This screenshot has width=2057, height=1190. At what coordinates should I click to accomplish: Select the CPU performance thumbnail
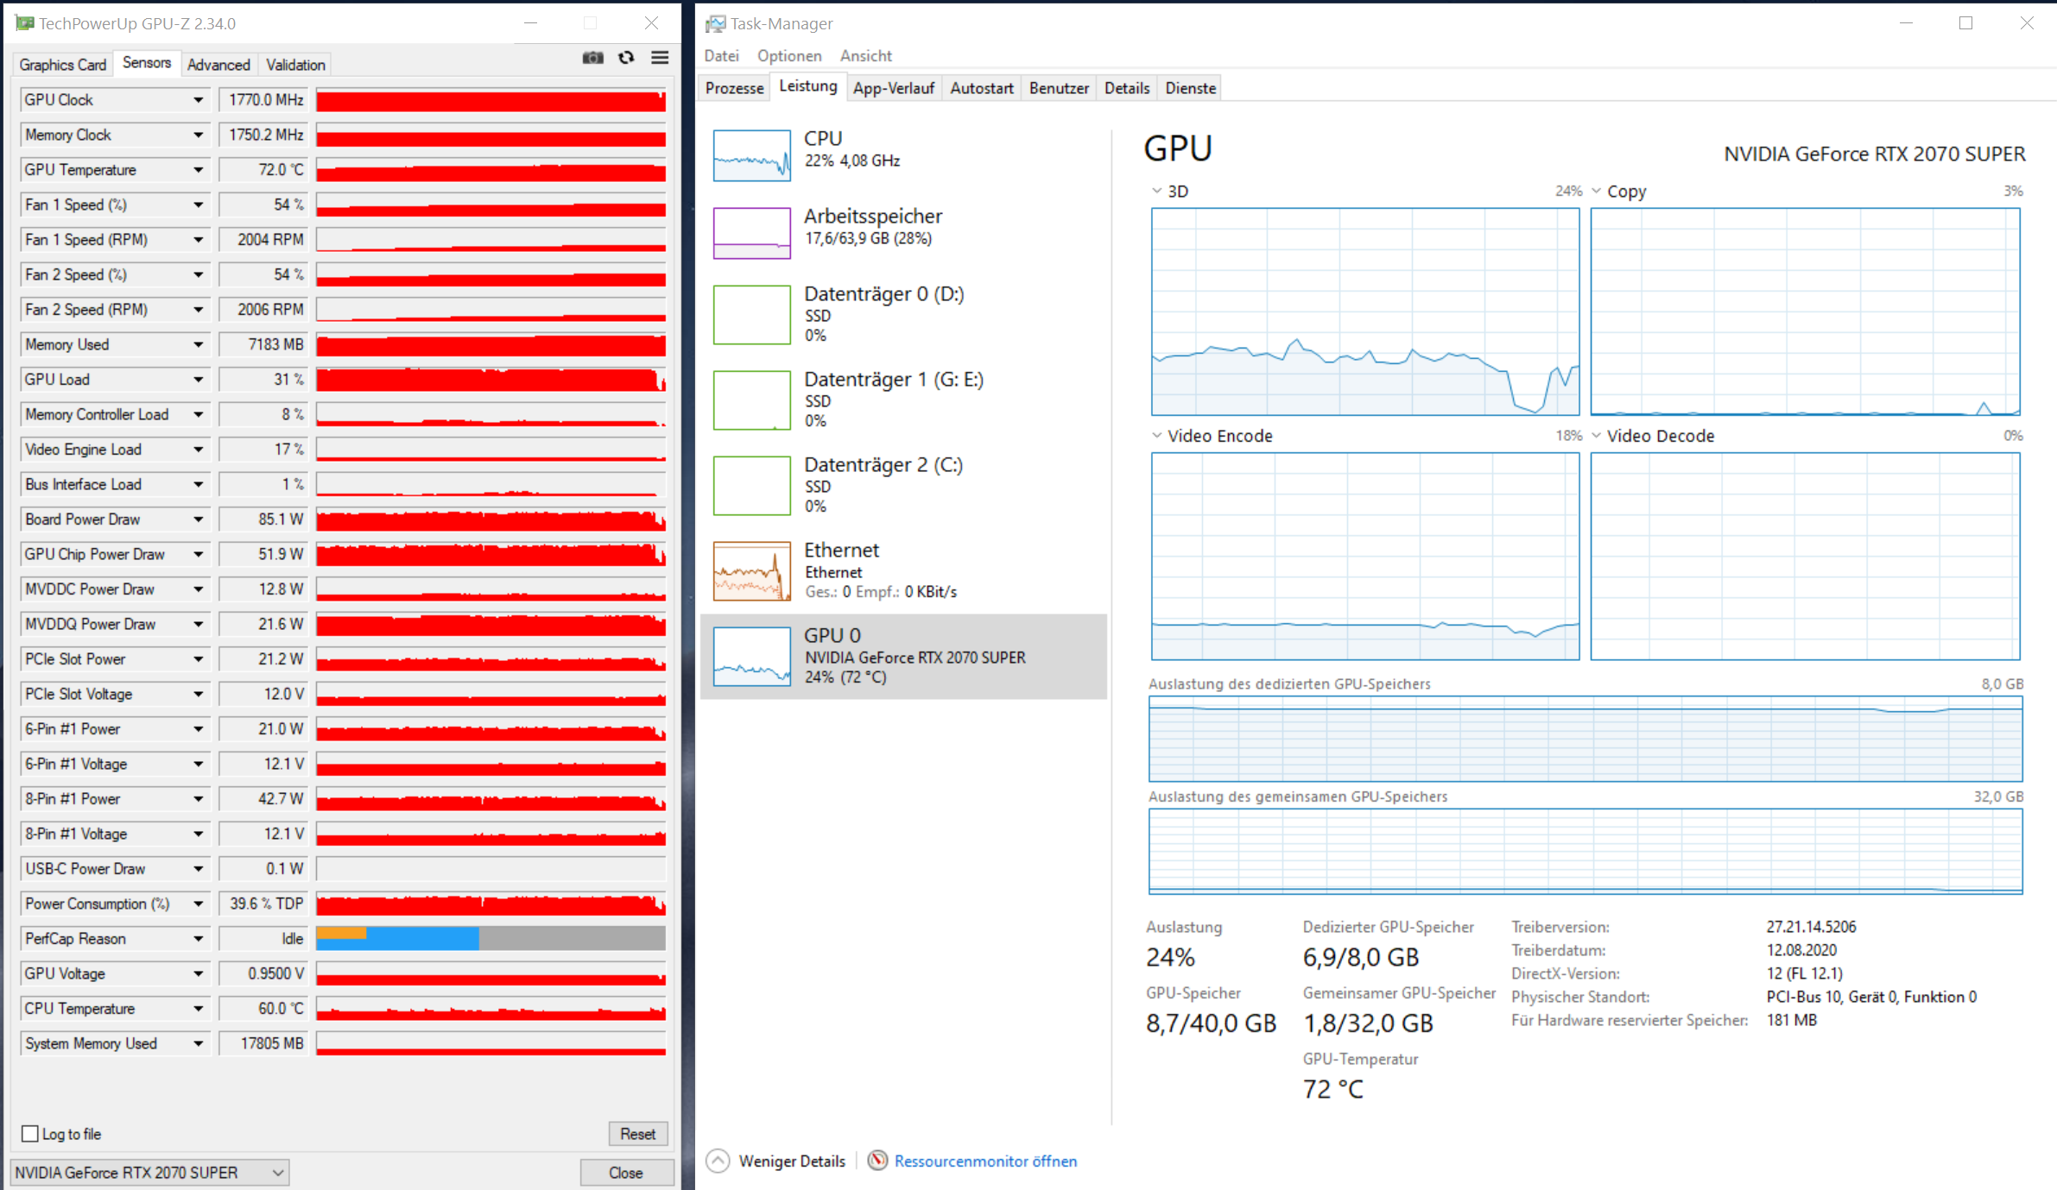[751, 155]
